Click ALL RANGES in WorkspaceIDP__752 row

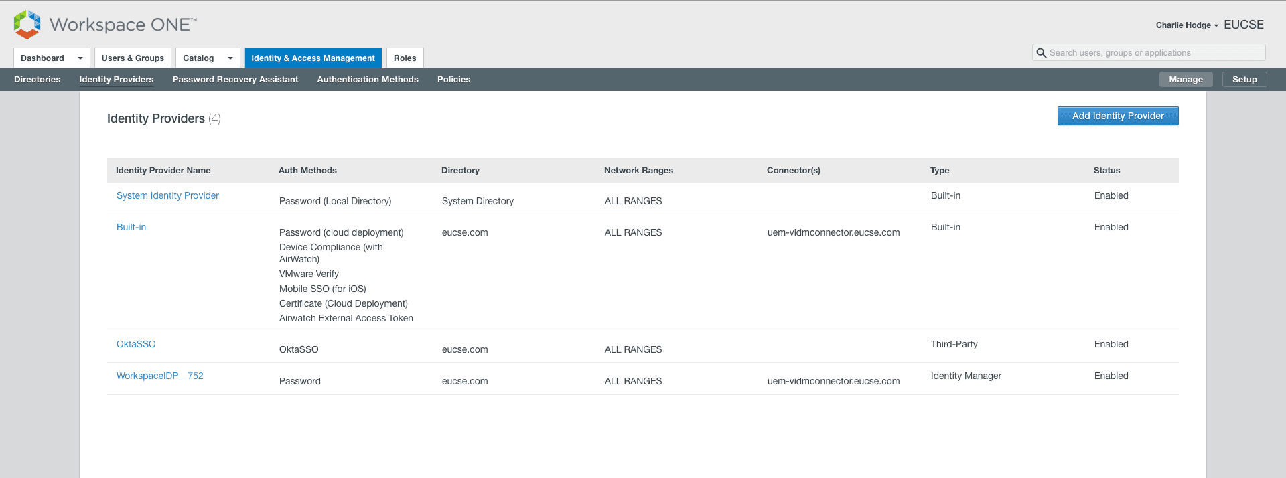coord(633,382)
